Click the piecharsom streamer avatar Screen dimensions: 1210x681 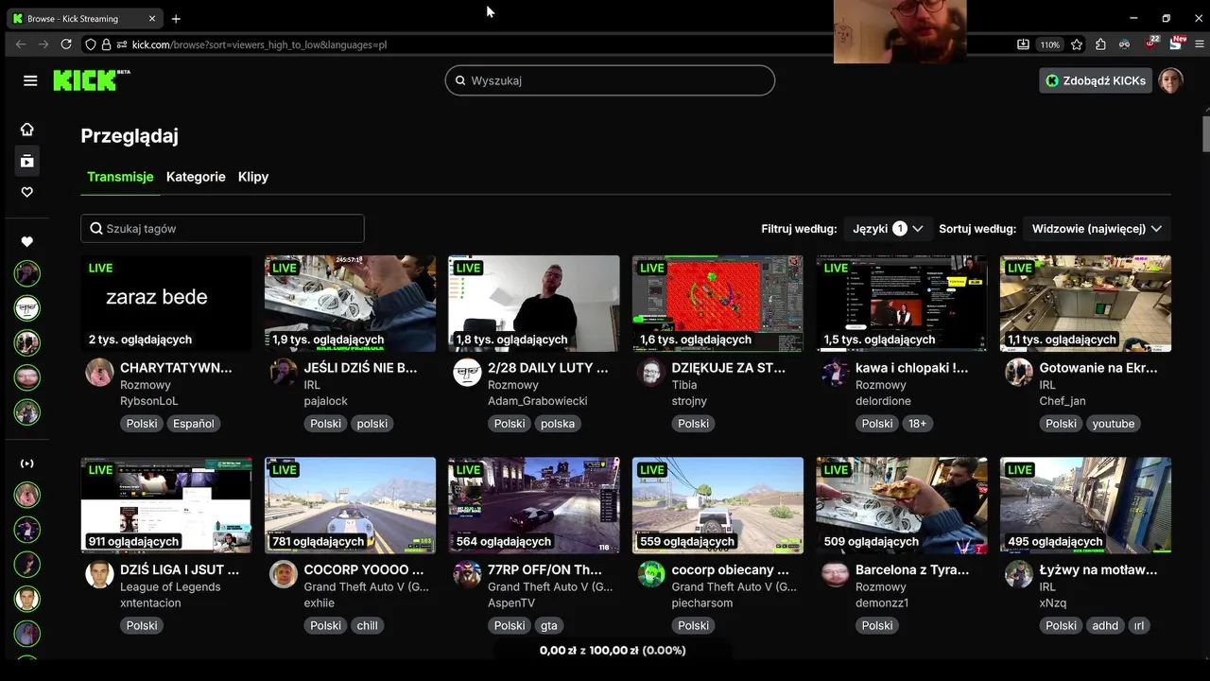tap(651, 574)
